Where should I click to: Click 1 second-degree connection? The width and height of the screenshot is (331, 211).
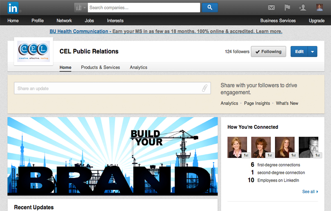(278, 173)
